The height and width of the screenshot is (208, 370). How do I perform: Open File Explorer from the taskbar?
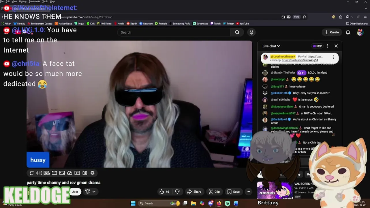click(194, 203)
